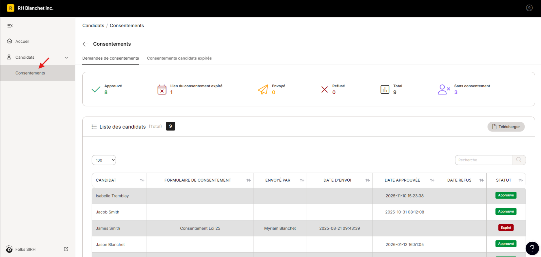The image size is (541, 257).
Task: Click the RH Blanchet inc. title
Action: point(36,8)
